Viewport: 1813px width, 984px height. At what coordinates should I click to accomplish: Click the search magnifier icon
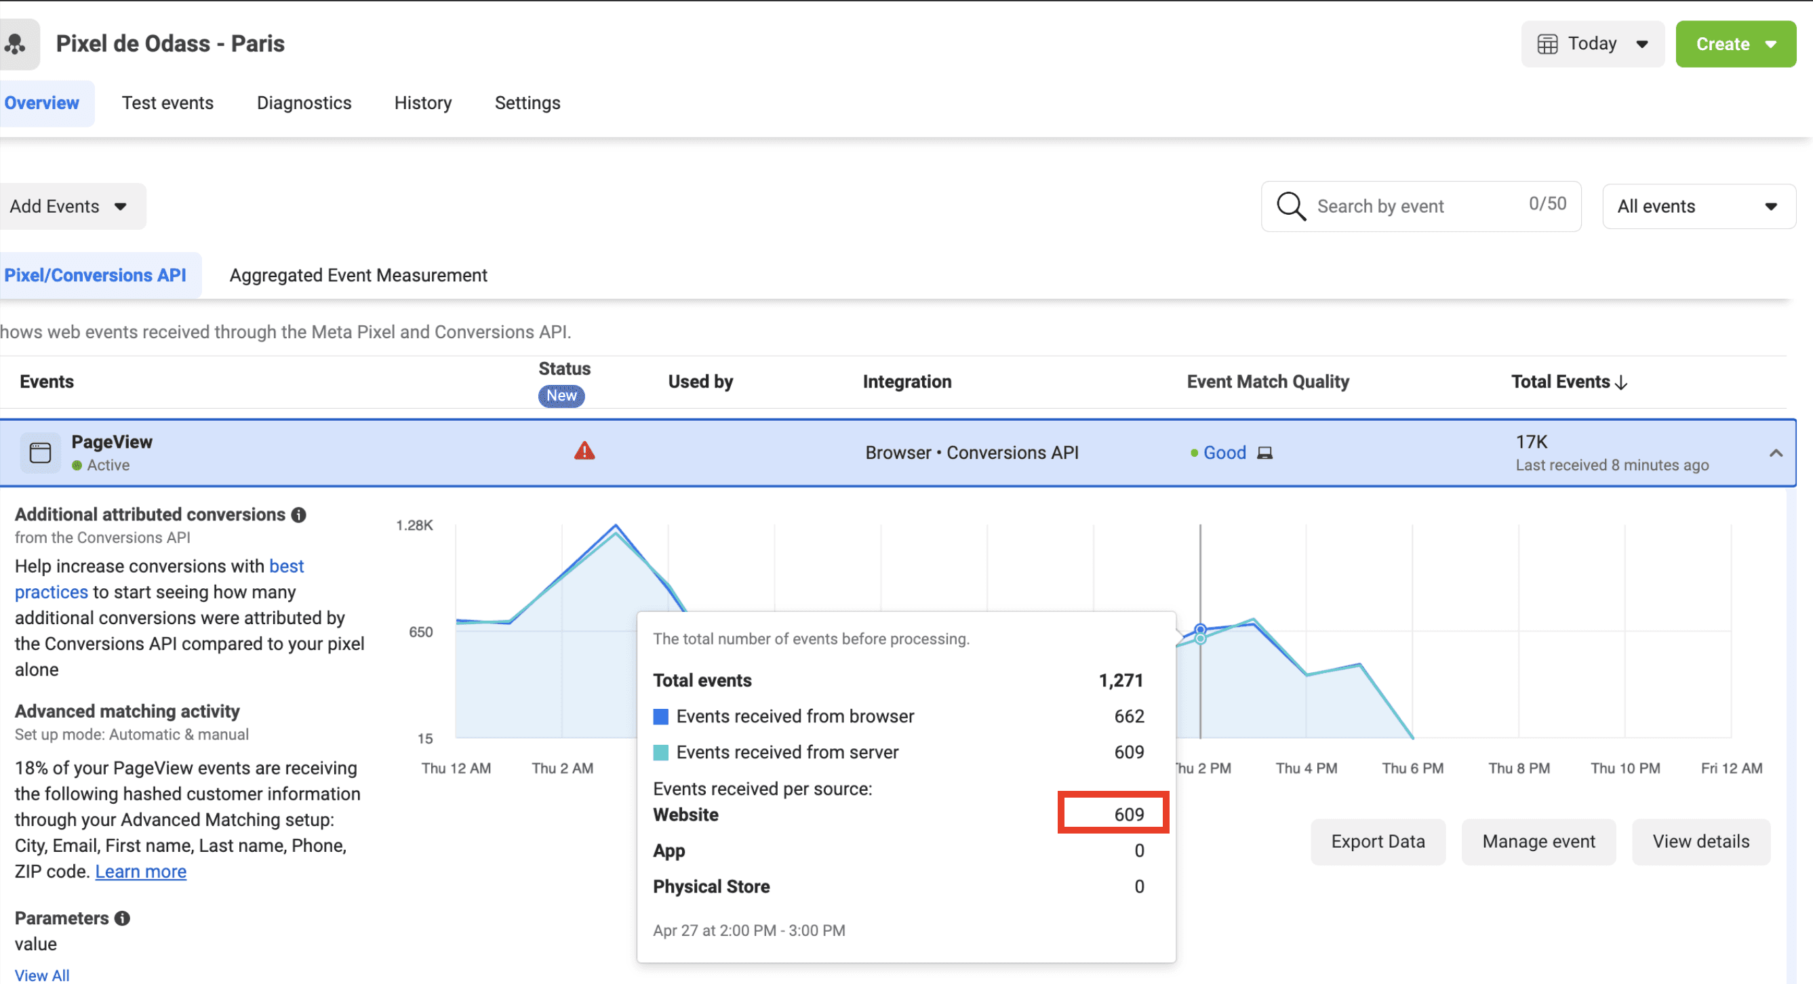(x=1291, y=206)
